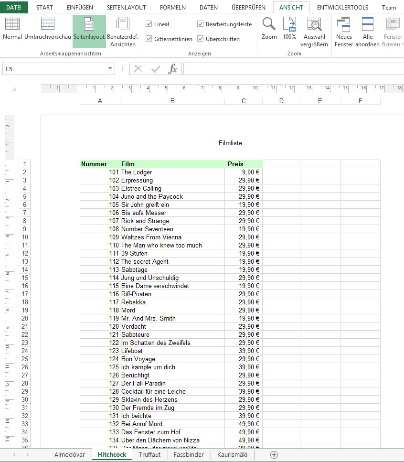
Task: Open the Zoom magnifier dialog
Action: coord(269,30)
